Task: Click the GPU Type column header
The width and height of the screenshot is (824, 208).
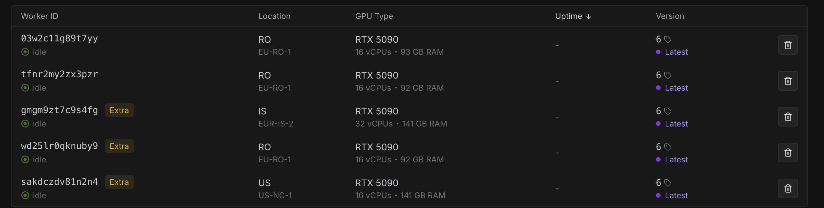Action: pos(374,16)
